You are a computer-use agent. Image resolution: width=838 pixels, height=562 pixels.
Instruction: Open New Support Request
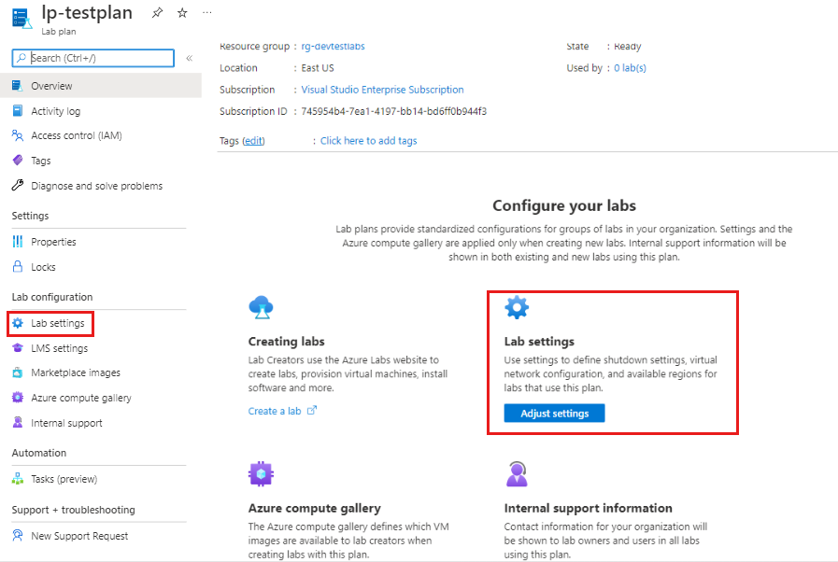pos(79,536)
